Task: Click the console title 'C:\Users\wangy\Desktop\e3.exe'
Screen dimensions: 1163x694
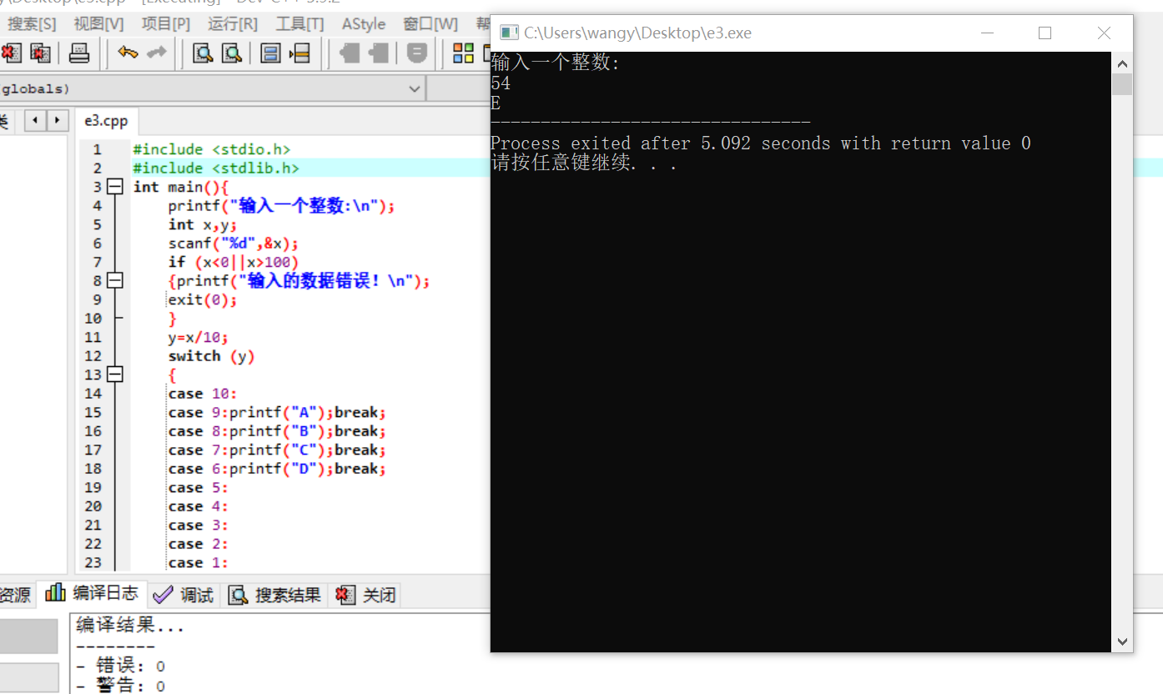Action: (x=638, y=33)
